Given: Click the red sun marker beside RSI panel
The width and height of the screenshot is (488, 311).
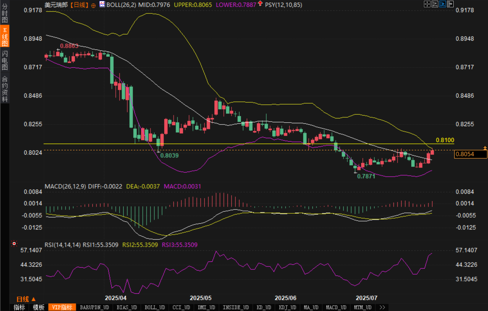Looking at the screenshot, I should (x=14, y=243).
